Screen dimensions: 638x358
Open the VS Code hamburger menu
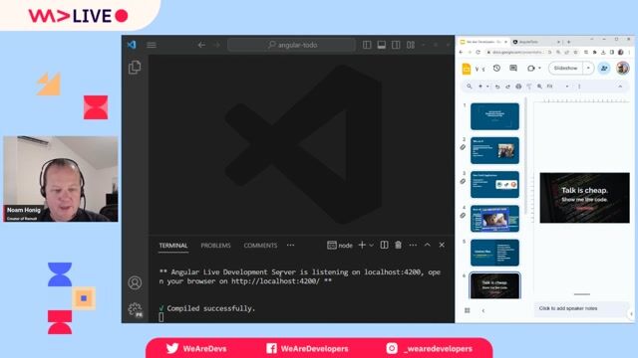(x=152, y=45)
